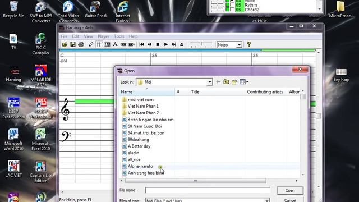
Task: Open the mixer sliders toolbar icon
Action: click(99, 44)
